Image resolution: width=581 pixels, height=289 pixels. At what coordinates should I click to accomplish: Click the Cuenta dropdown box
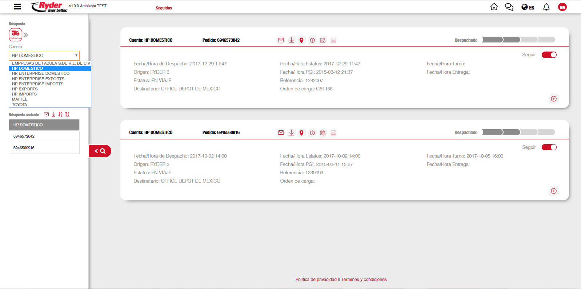point(44,56)
